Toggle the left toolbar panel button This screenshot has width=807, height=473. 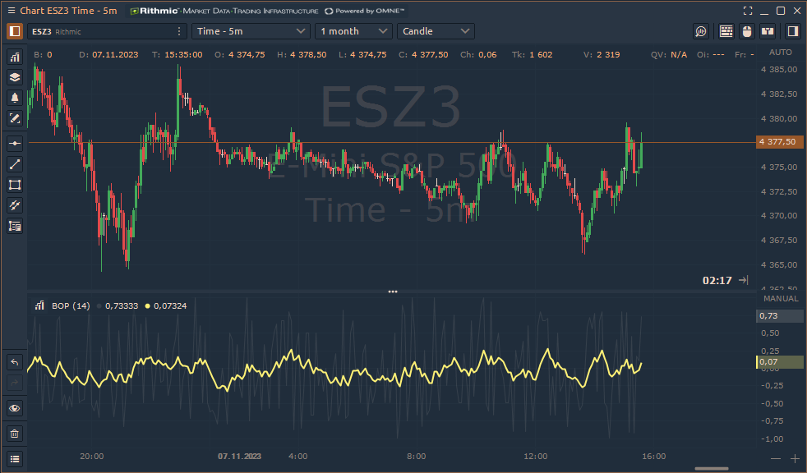[x=15, y=31]
